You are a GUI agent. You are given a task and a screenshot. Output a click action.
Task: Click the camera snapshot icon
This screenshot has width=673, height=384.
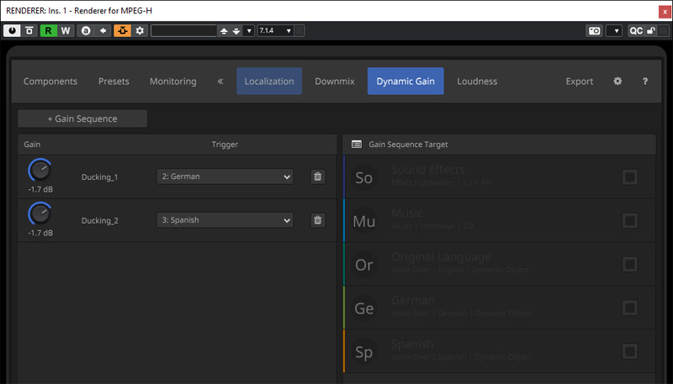click(x=594, y=30)
